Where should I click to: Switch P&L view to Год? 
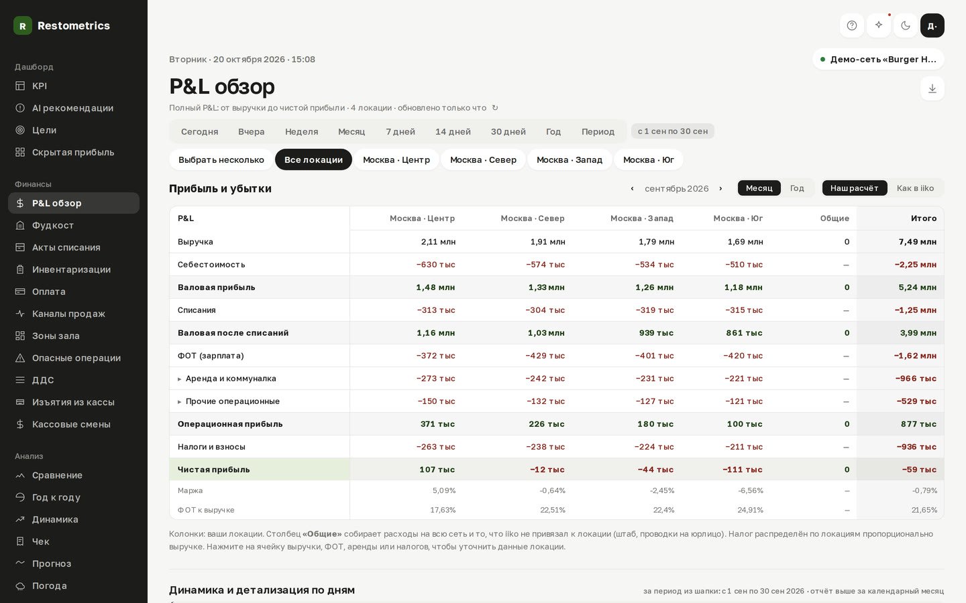pyautogui.click(x=797, y=188)
